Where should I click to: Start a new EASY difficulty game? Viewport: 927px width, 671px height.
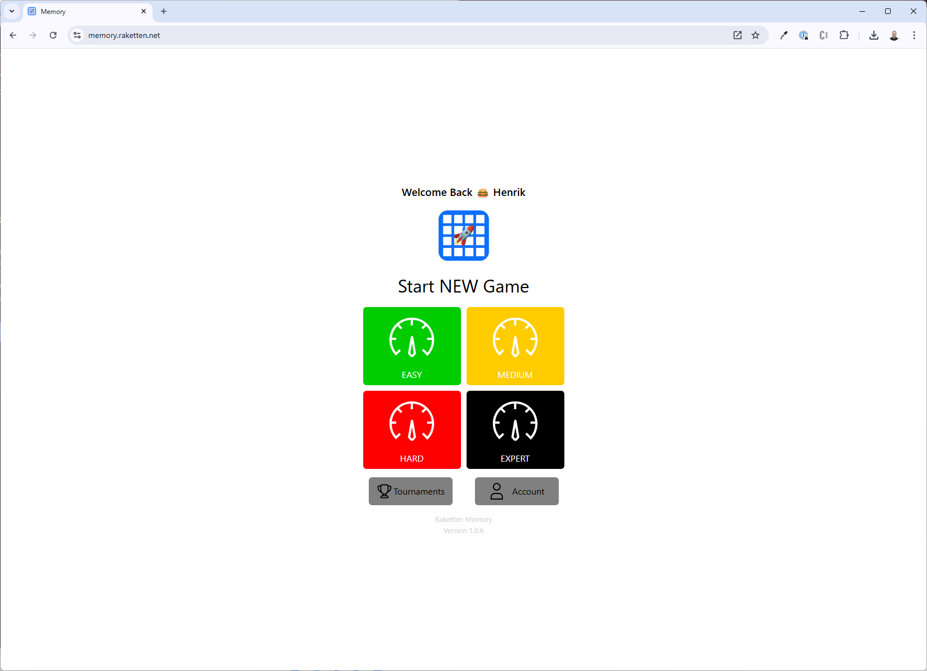[x=412, y=346]
